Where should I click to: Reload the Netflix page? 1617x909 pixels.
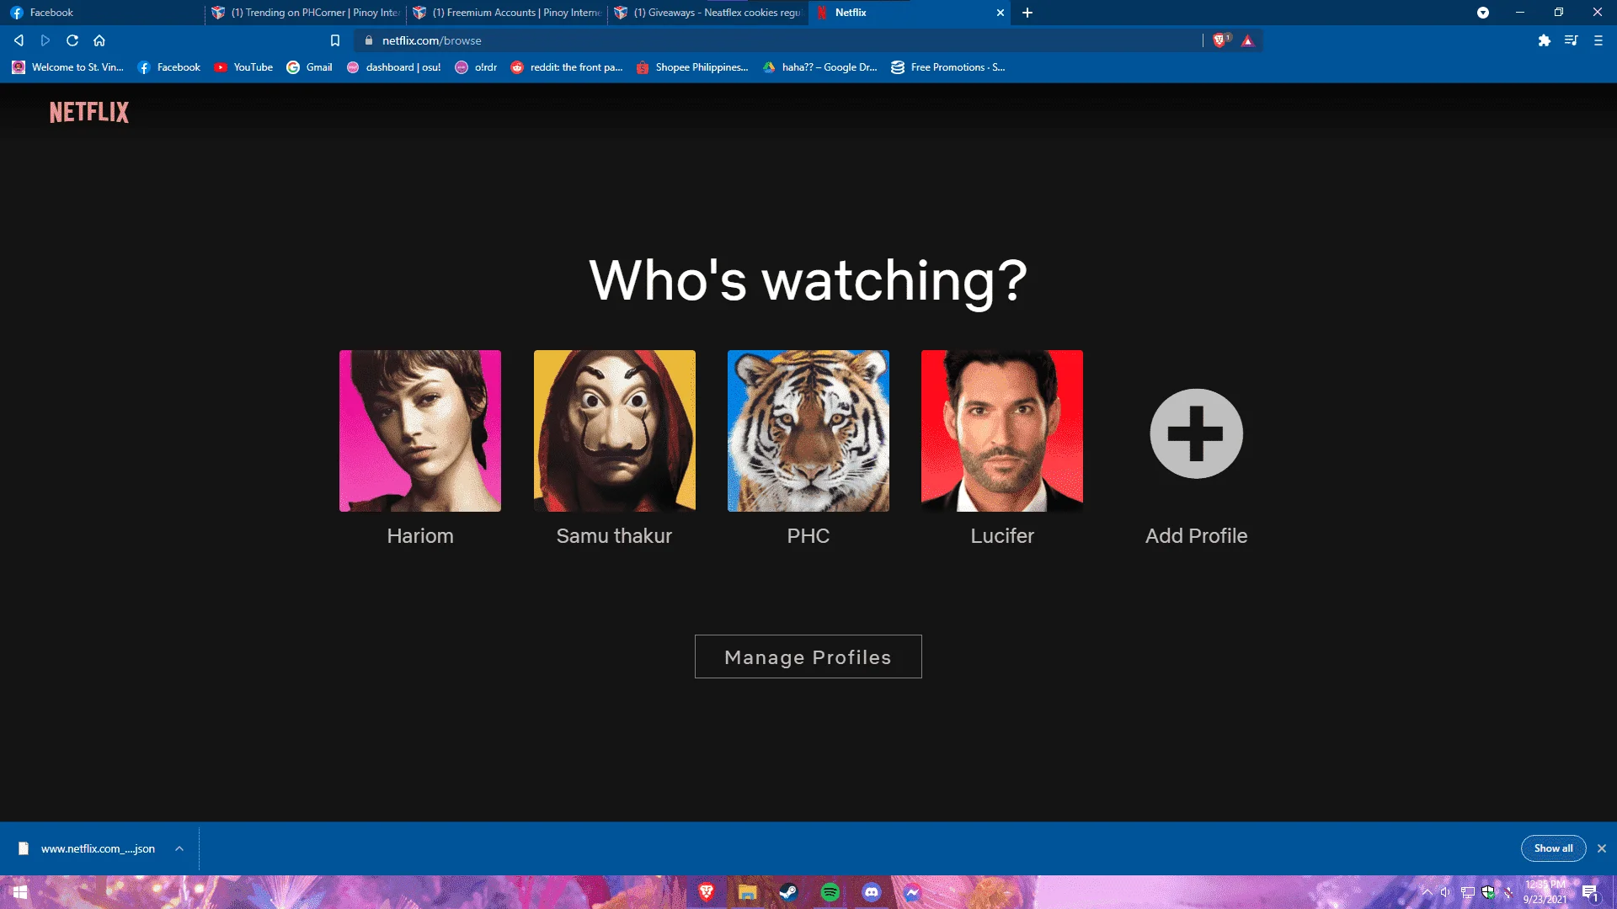click(x=72, y=40)
